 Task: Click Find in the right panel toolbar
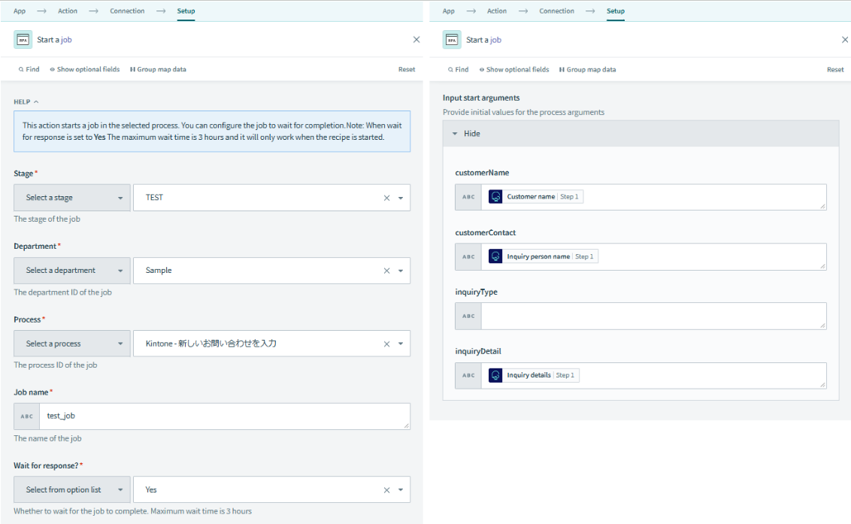tap(458, 69)
